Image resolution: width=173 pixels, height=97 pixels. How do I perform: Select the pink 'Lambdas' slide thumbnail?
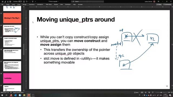tap(12, 78)
